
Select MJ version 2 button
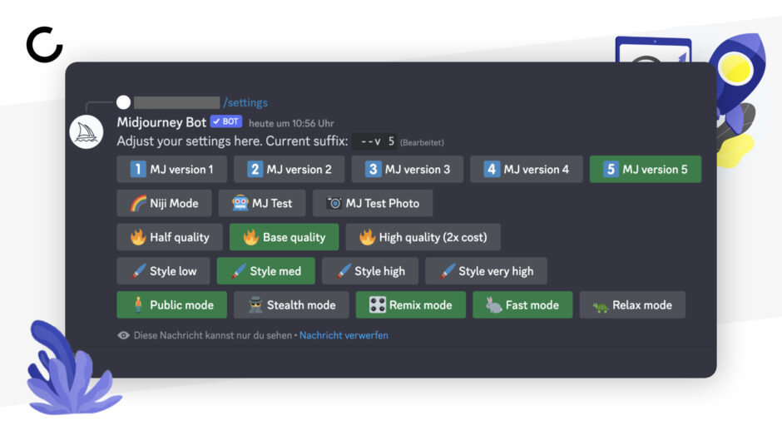(289, 169)
